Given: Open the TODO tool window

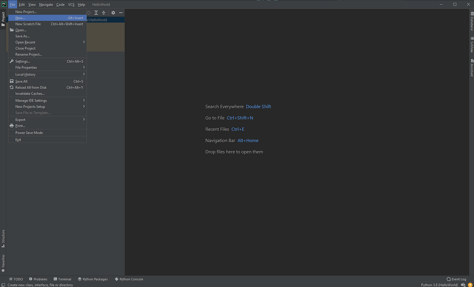Looking at the screenshot, I should click(x=16, y=279).
